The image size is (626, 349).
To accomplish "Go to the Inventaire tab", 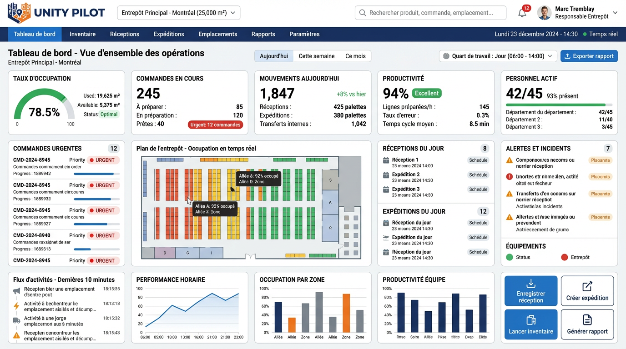I will click(82, 34).
